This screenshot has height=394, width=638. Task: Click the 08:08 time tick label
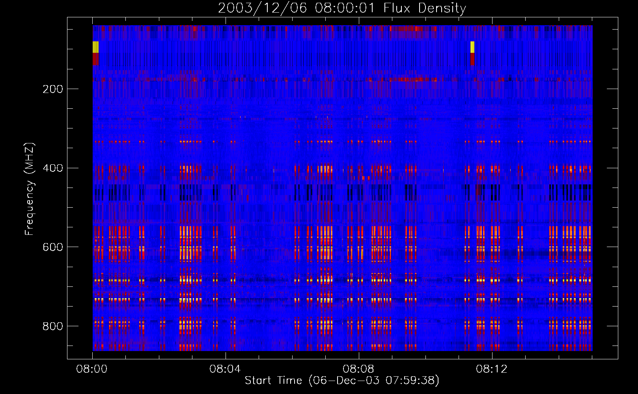358,369
